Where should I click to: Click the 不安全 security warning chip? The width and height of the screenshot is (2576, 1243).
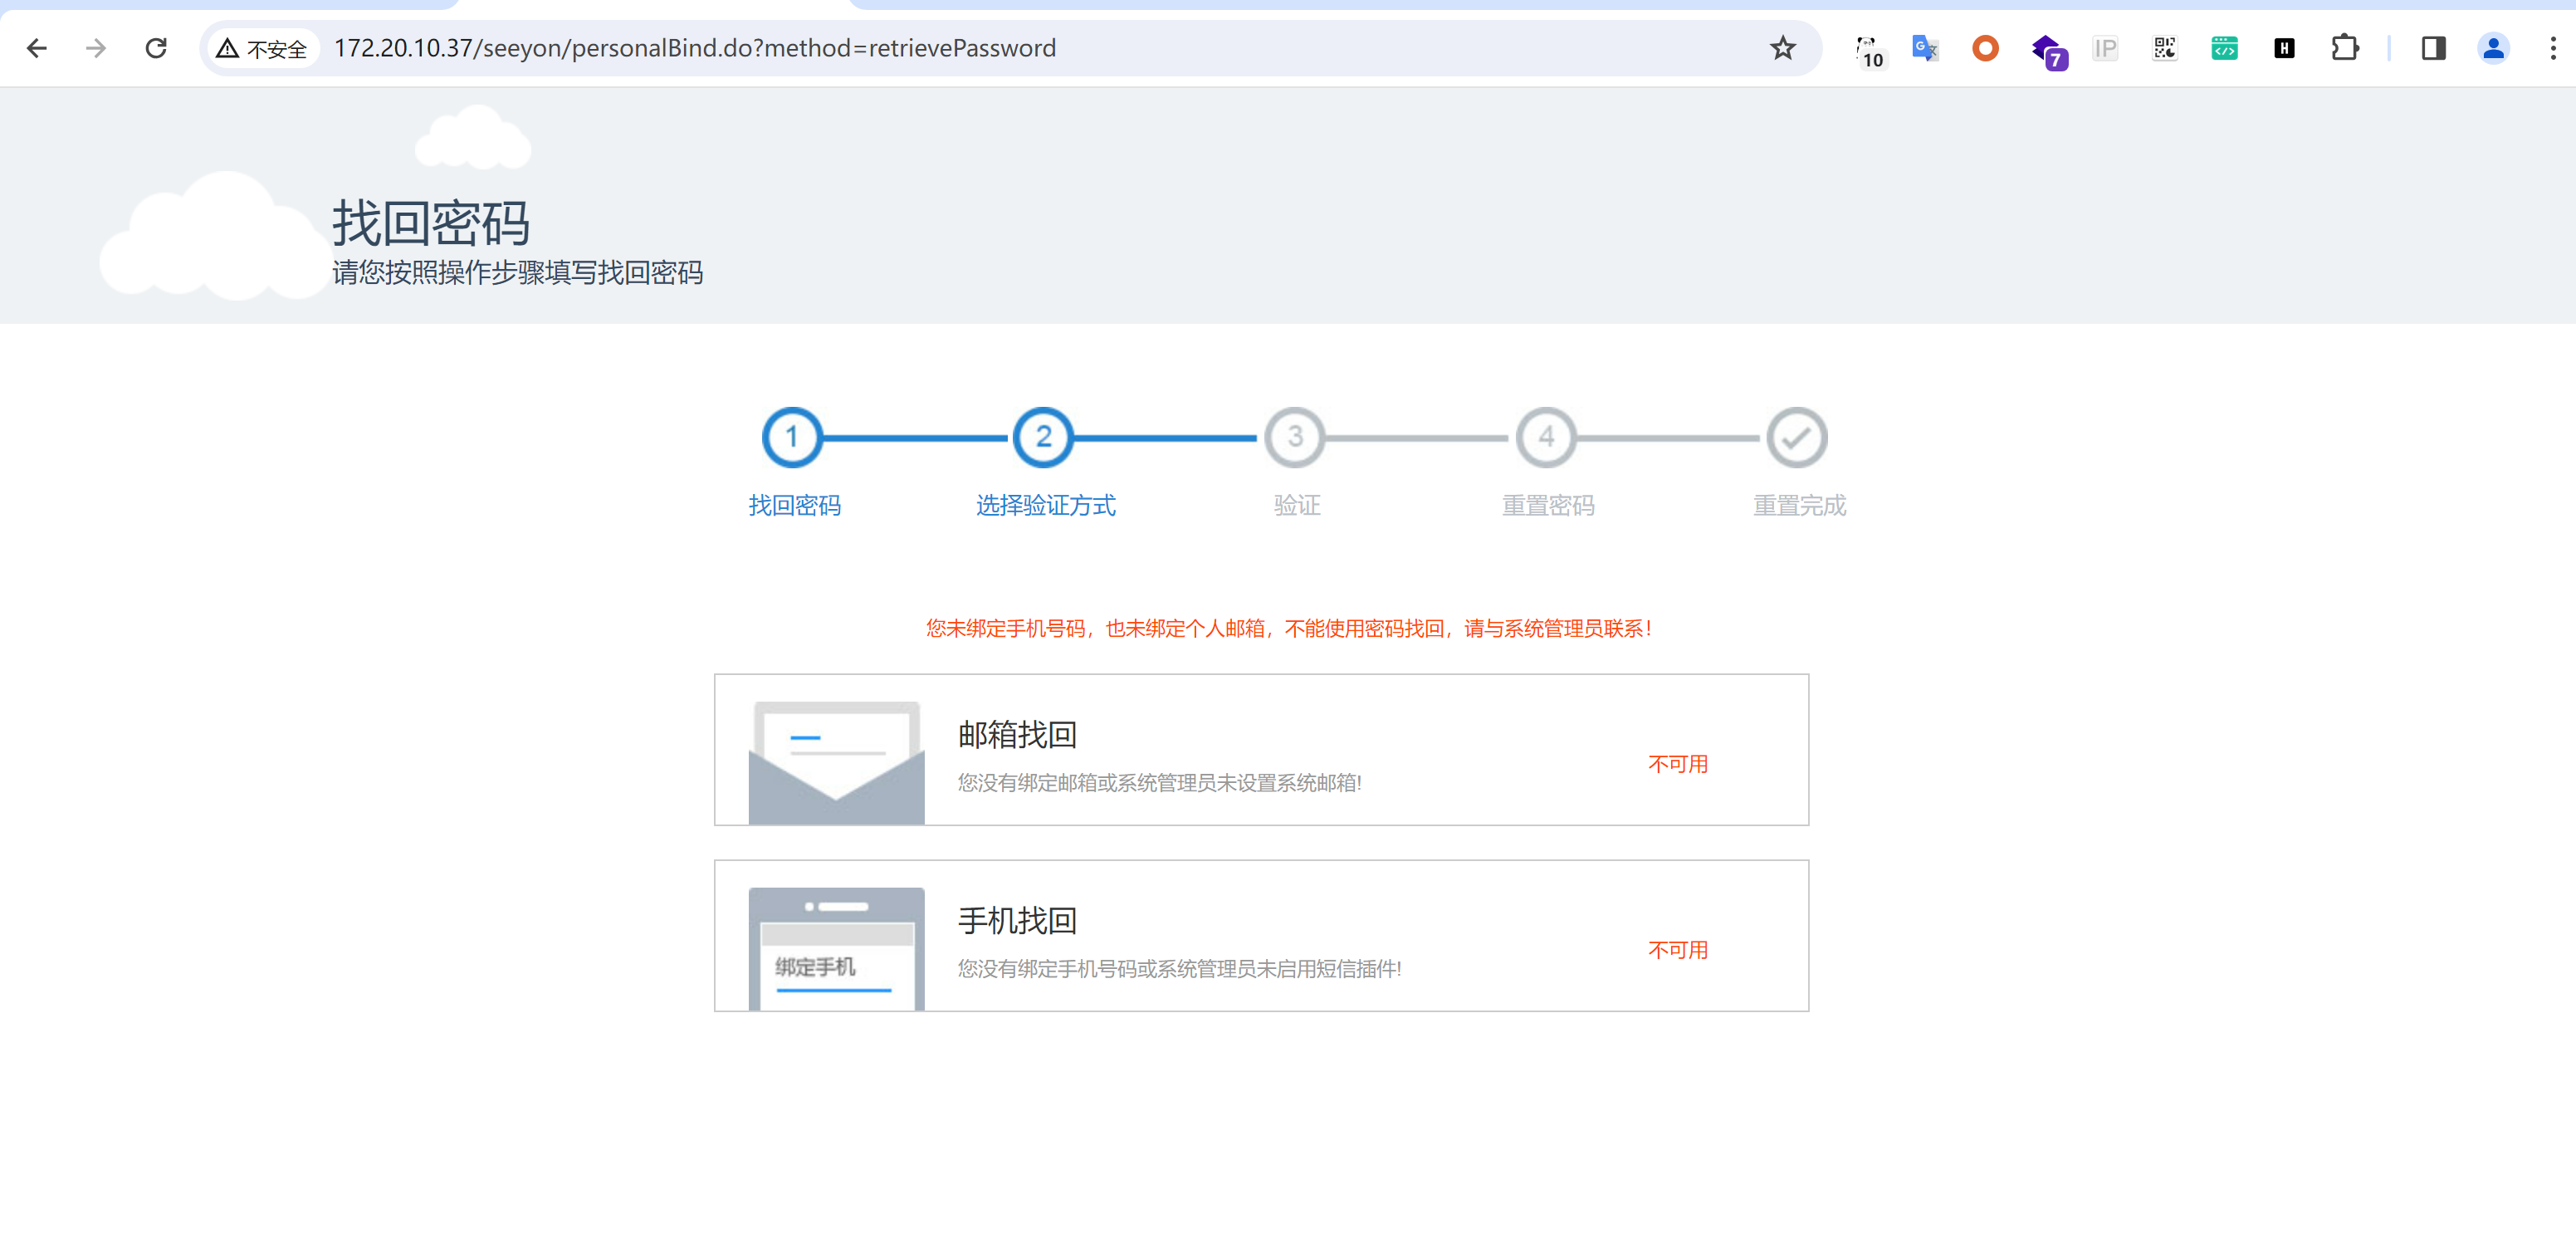point(263,48)
